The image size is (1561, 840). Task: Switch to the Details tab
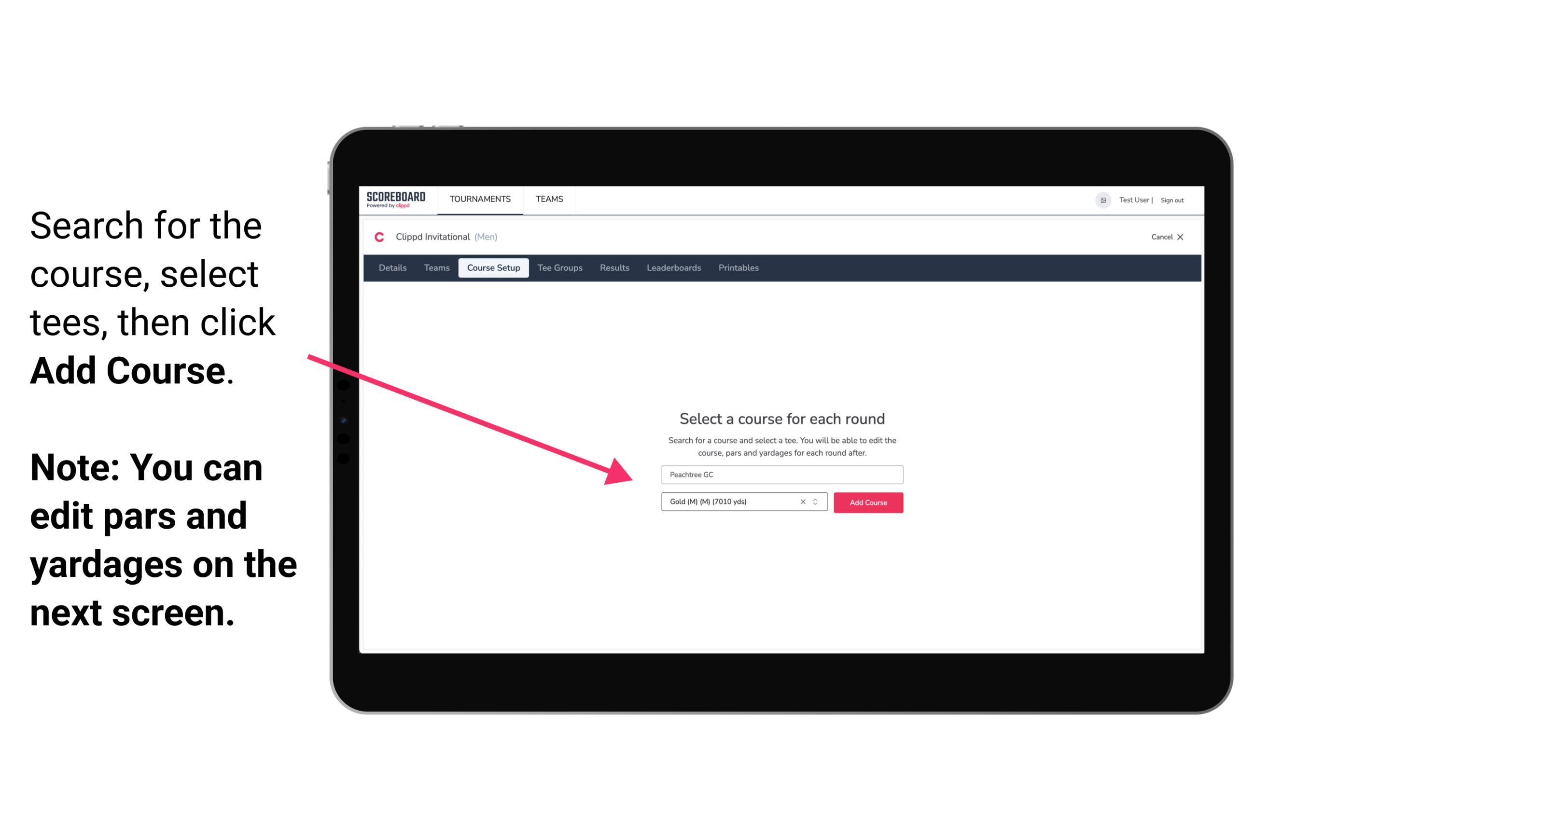click(x=392, y=267)
